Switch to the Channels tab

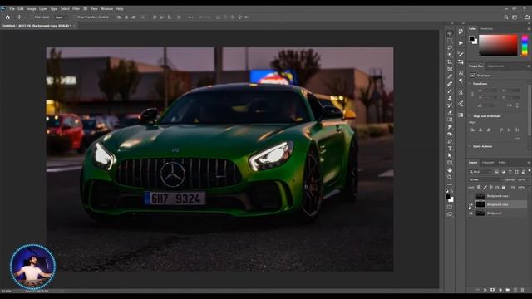click(x=488, y=163)
